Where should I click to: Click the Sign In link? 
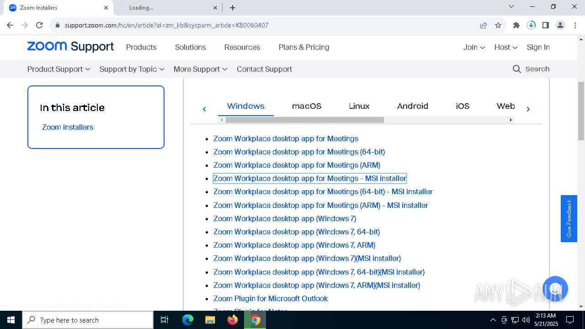[538, 47]
